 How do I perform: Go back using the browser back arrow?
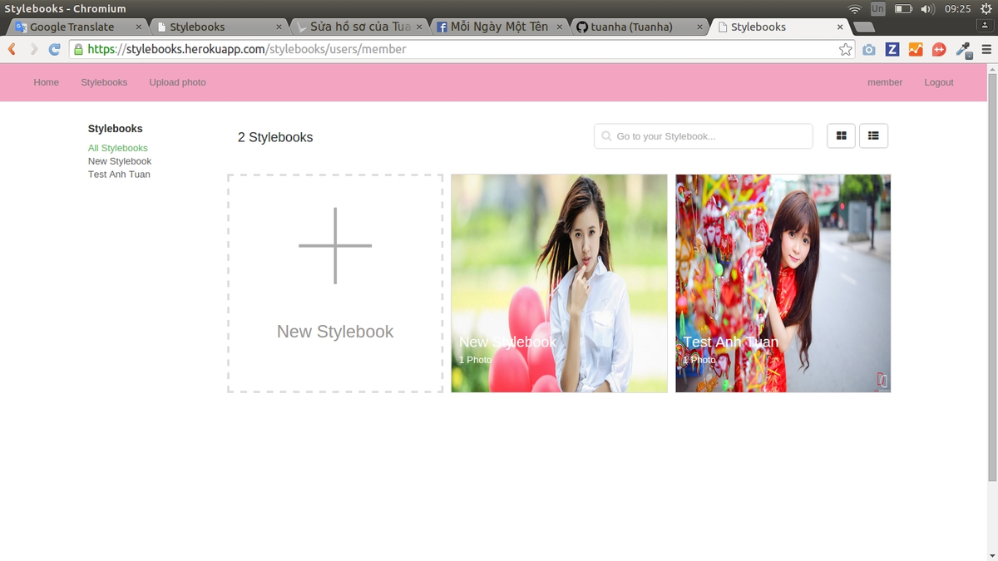(x=12, y=49)
